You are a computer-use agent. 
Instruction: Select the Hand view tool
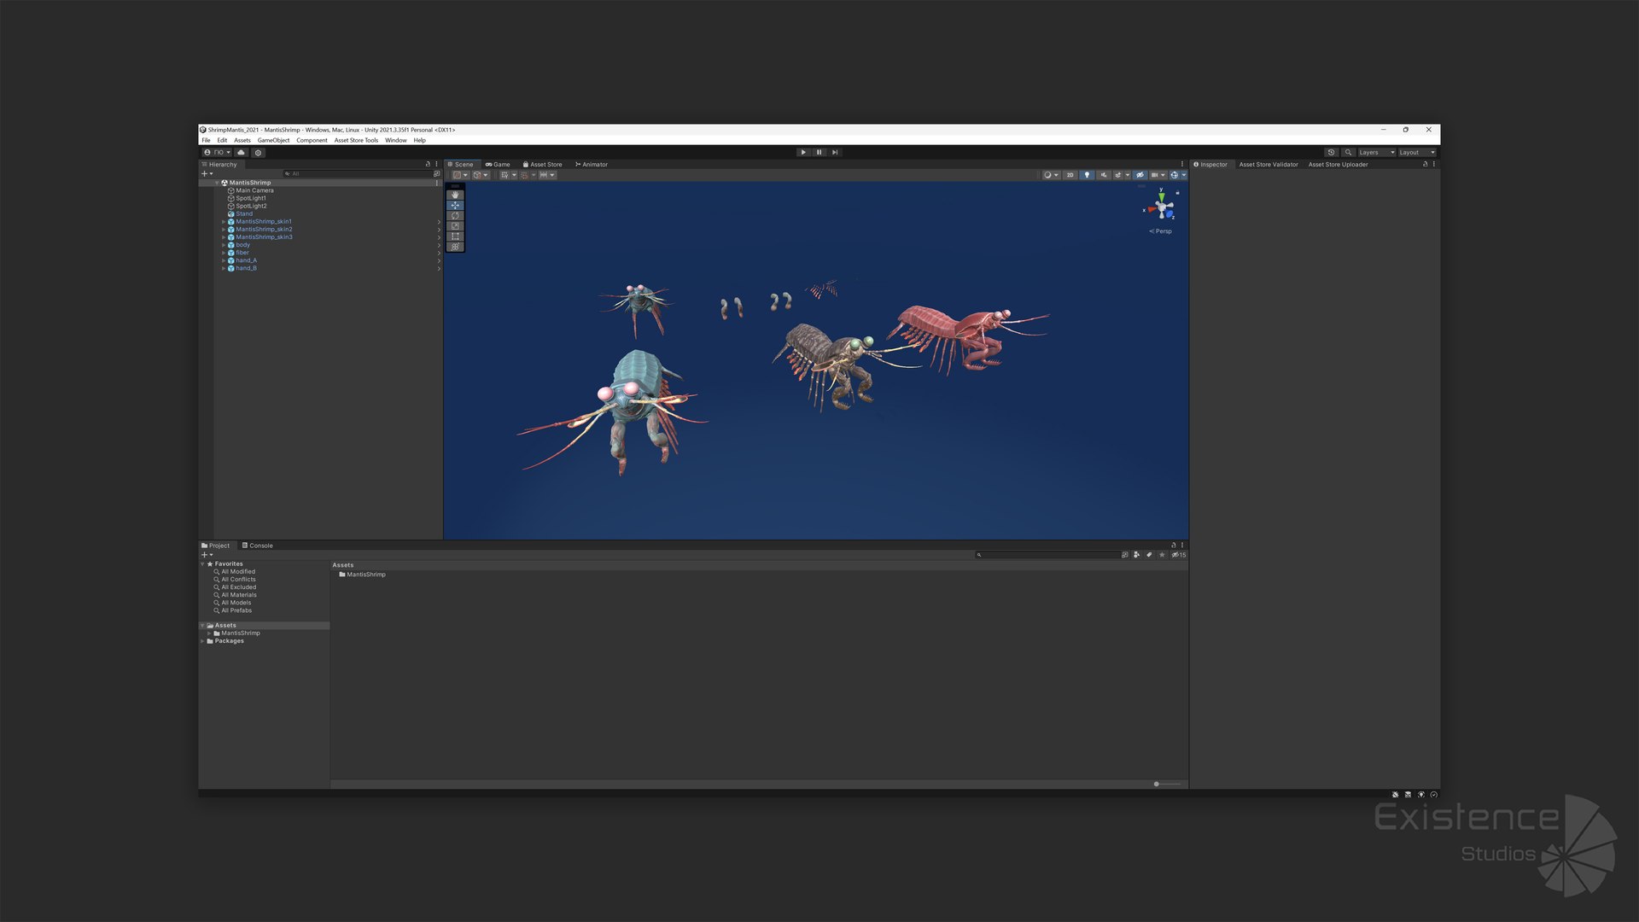455,195
